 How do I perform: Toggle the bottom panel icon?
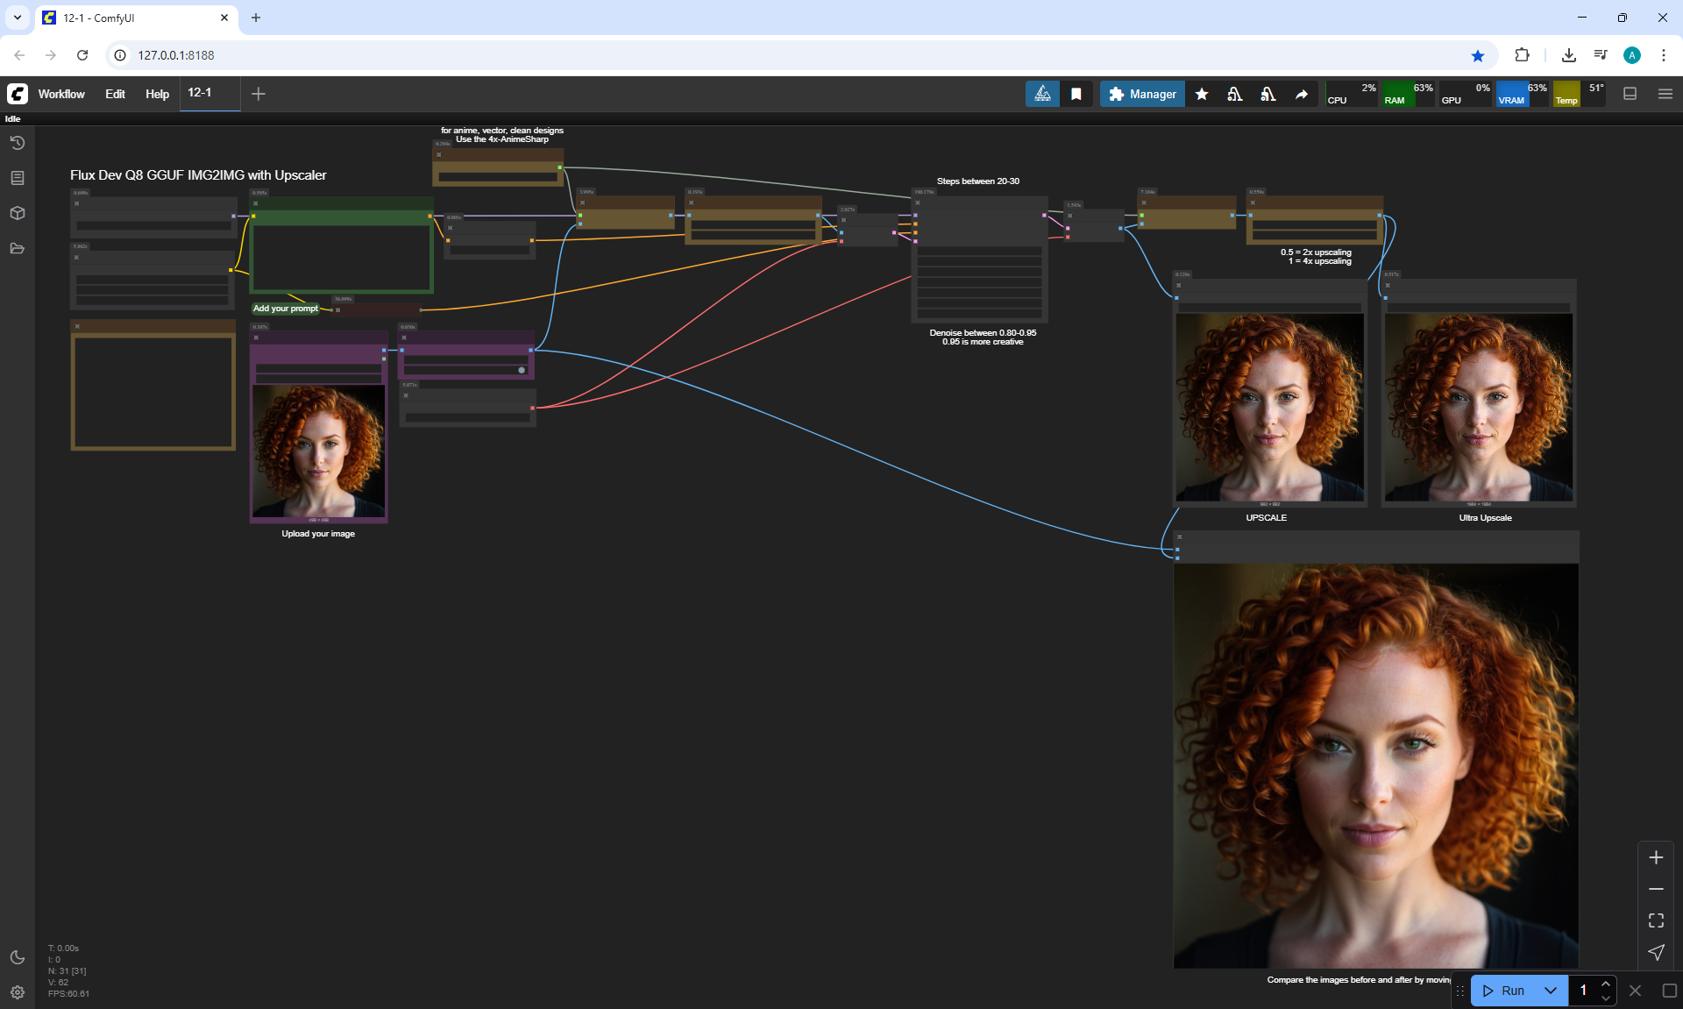point(1630,94)
